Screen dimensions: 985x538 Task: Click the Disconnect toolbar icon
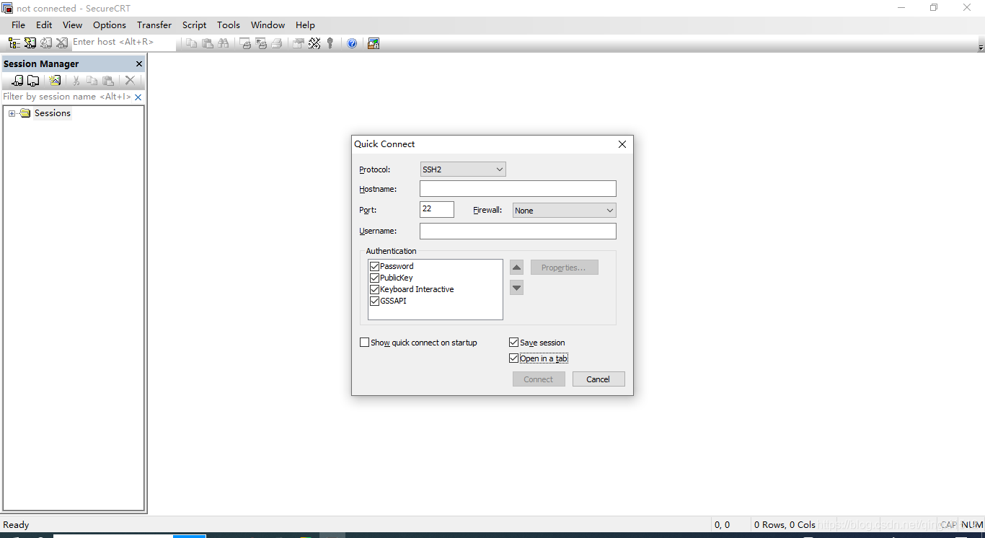pyautogui.click(x=61, y=43)
